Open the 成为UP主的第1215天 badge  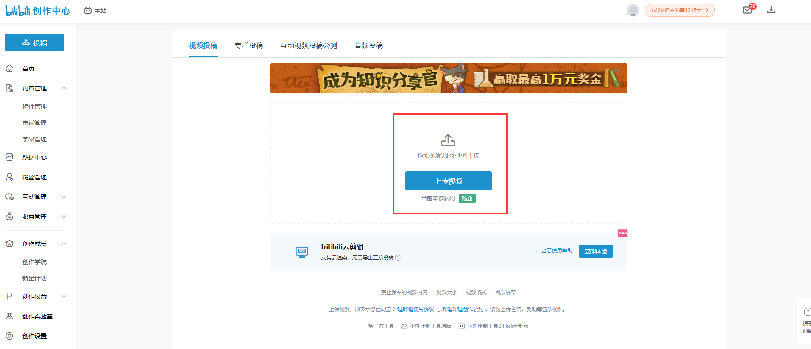pos(680,10)
